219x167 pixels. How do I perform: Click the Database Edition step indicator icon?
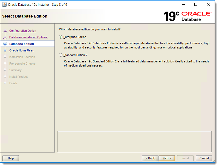pyautogui.click(x=5, y=44)
